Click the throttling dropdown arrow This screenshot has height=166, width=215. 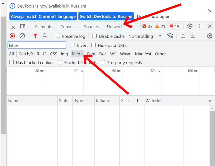(160, 36)
